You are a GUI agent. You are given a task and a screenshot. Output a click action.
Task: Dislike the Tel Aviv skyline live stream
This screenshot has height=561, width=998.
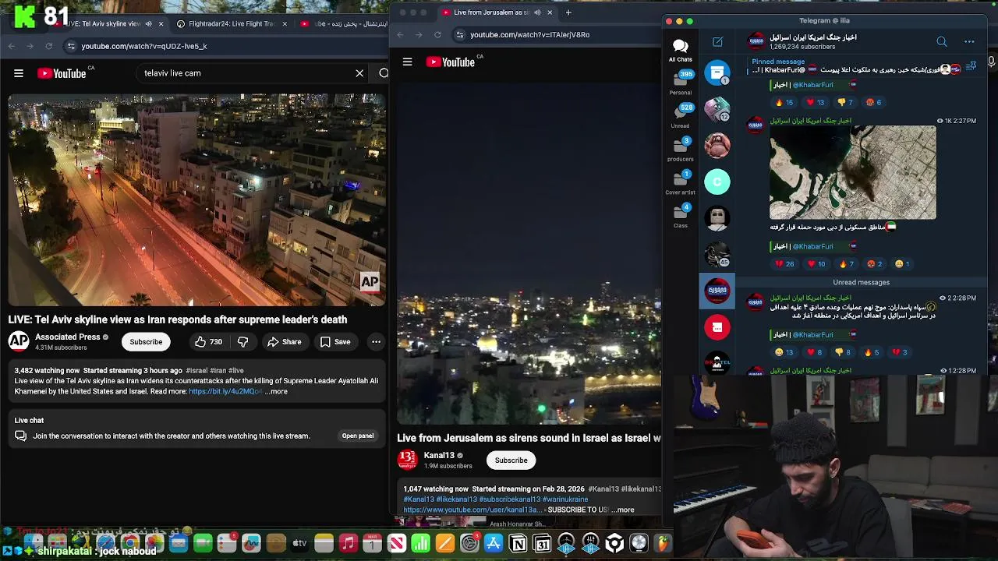point(243,342)
